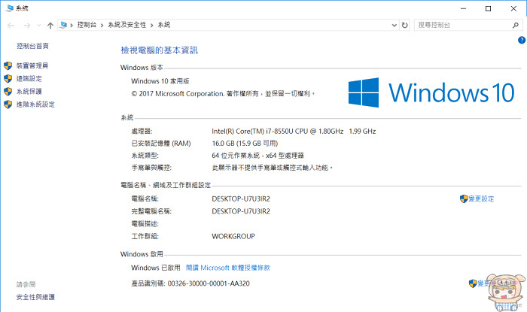
Task: Select the 16.0 GB RAM value
Action: [245, 144]
